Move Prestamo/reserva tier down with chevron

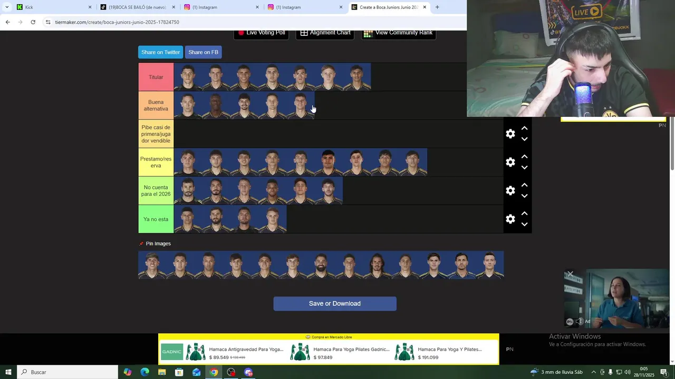[x=524, y=168]
